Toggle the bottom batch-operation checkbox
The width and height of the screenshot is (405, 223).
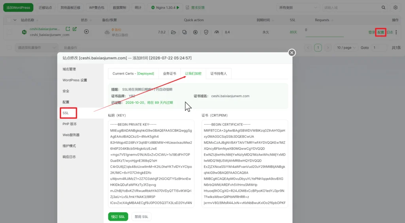[x=9, y=48]
